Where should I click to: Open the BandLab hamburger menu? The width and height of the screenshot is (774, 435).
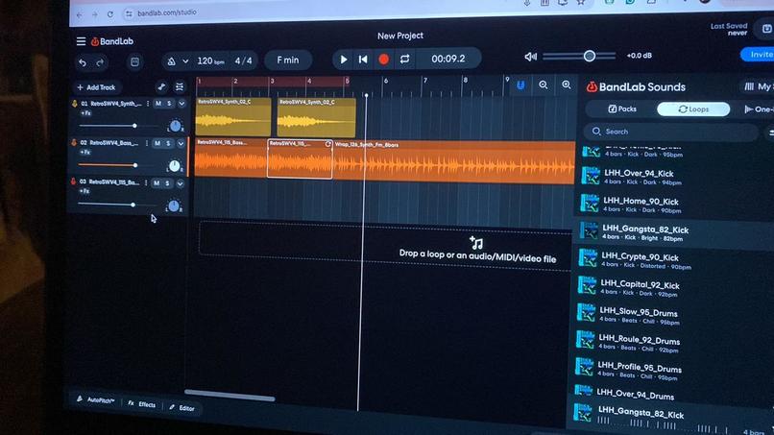[x=81, y=41]
